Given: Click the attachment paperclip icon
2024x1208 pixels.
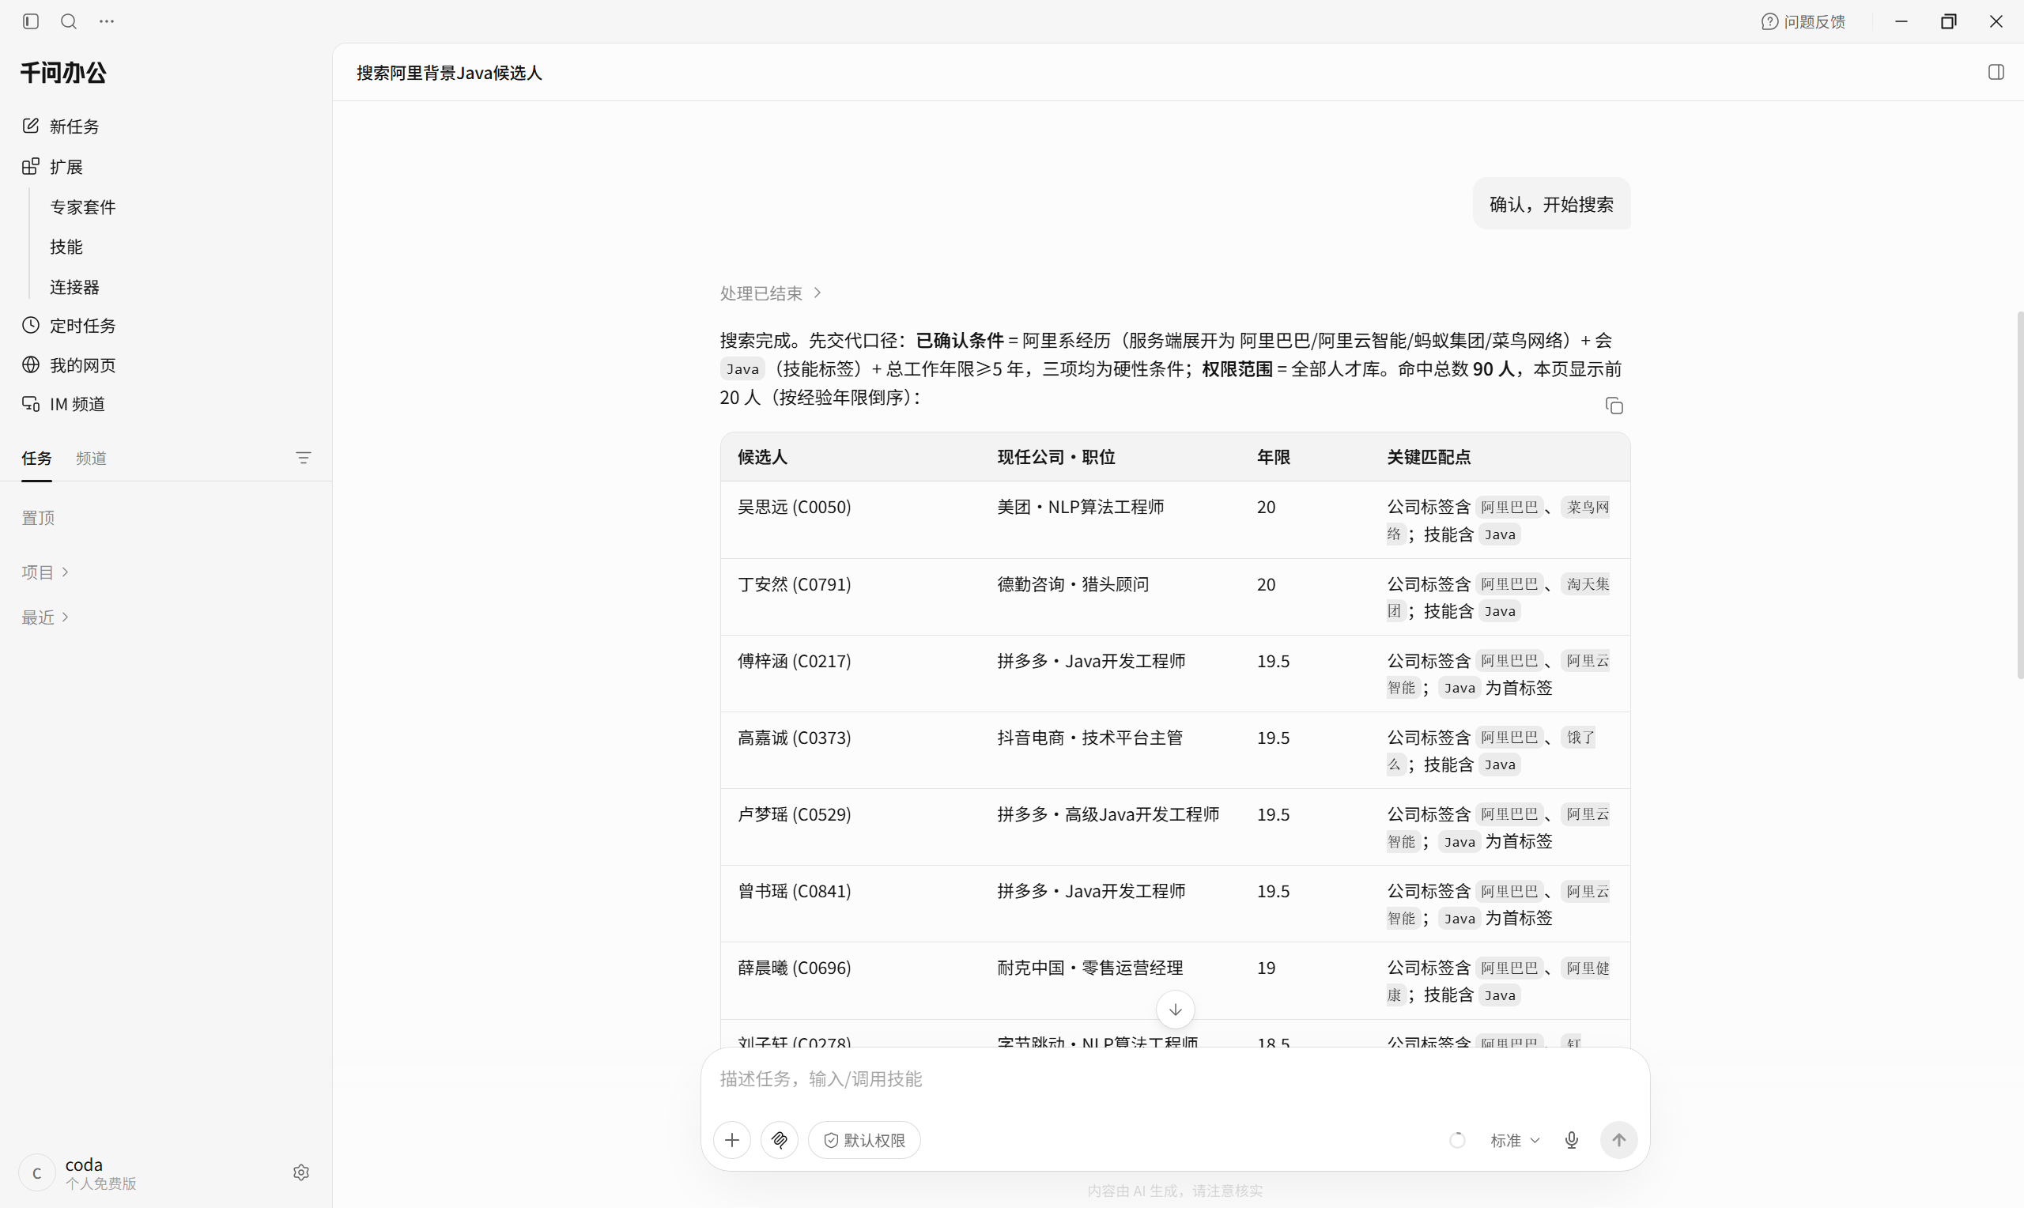Looking at the screenshot, I should pos(779,1140).
